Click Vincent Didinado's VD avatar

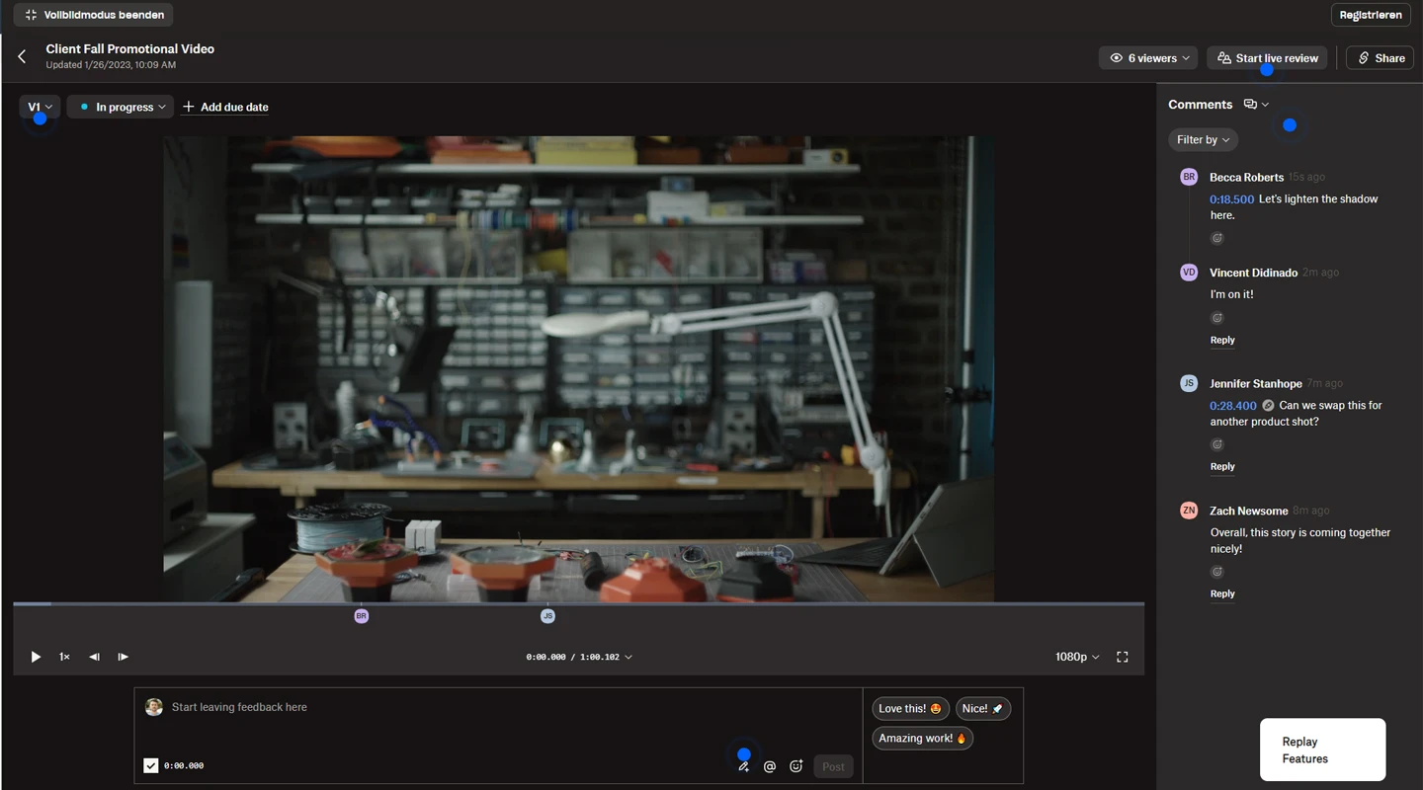pyautogui.click(x=1189, y=273)
